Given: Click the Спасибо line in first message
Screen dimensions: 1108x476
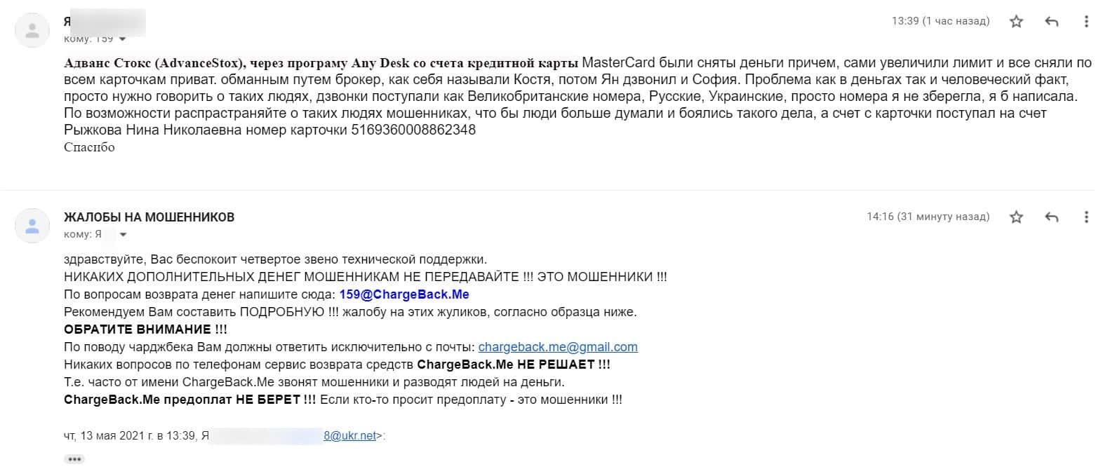Looking at the screenshot, I should tap(89, 147).
